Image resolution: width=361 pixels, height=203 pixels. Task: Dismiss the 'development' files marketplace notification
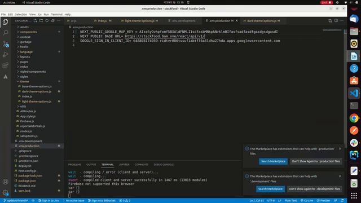click(340, 176)
